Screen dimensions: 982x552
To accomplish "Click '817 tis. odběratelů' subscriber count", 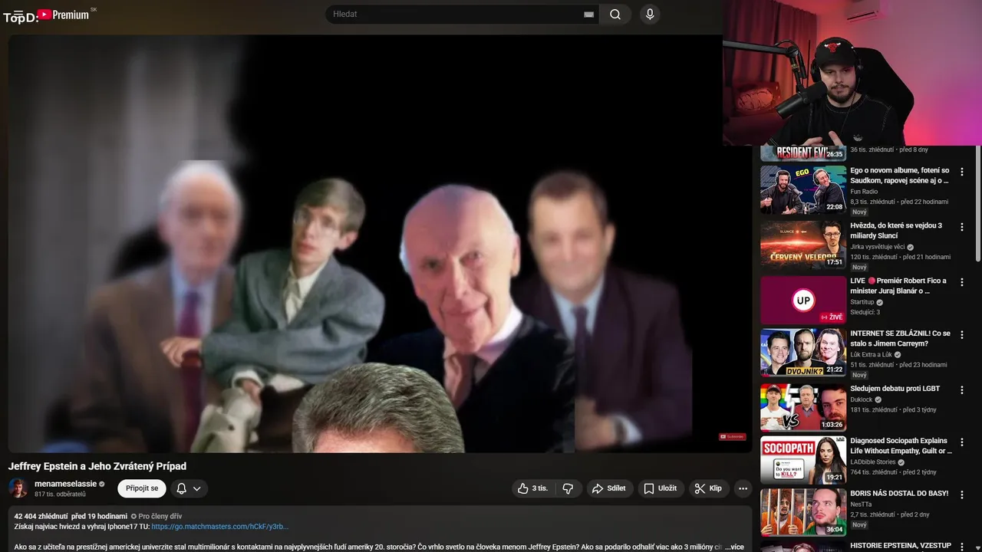I will click(60, 495).
